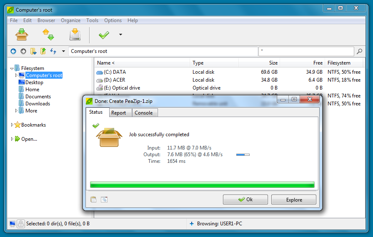Select Home in the filesystem tree
Viewport: 373px width, 237px height.
[33, 90]
